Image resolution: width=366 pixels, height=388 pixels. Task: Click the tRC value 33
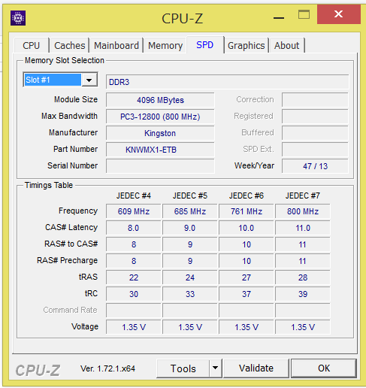pyautogui.click(x=190, y=294)
